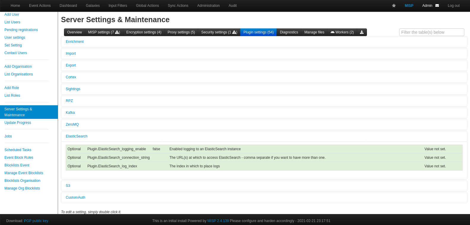Click the Log out button
The height and width of the screenshot is (225, 470).
pyautogui.click(x=453, y=6)
